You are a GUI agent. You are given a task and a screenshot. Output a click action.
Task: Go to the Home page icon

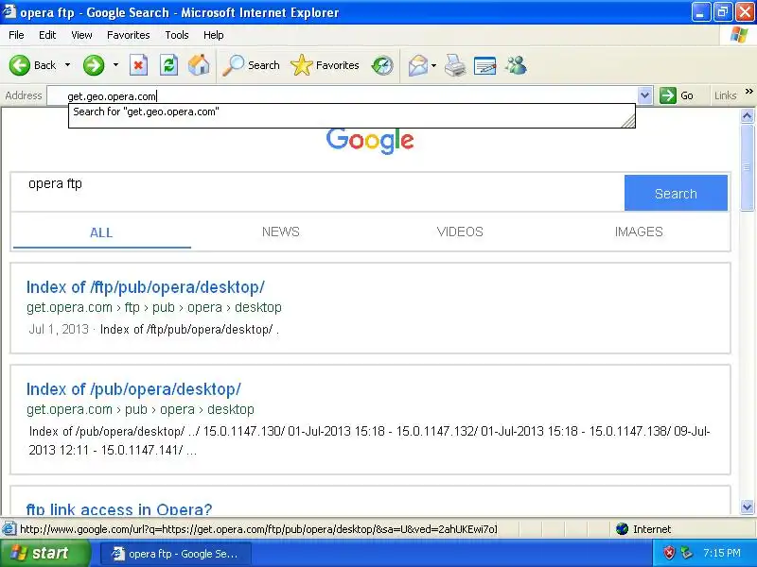tap(199, 65)
